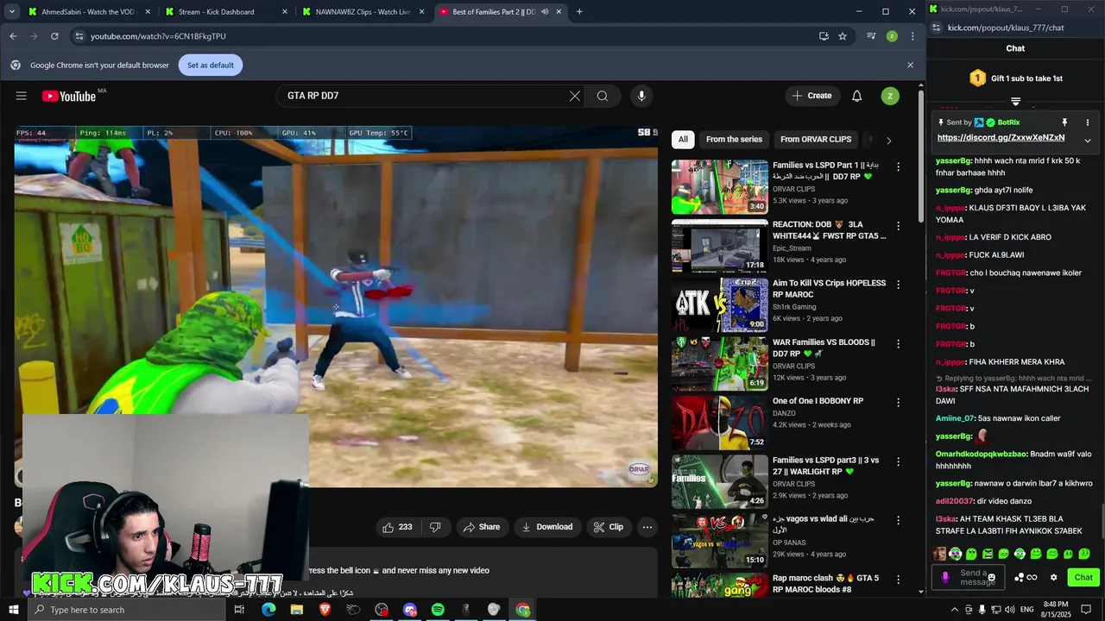Send message with green Chat button
This screenshot has height=621, width=1105.
[1083, 578]
